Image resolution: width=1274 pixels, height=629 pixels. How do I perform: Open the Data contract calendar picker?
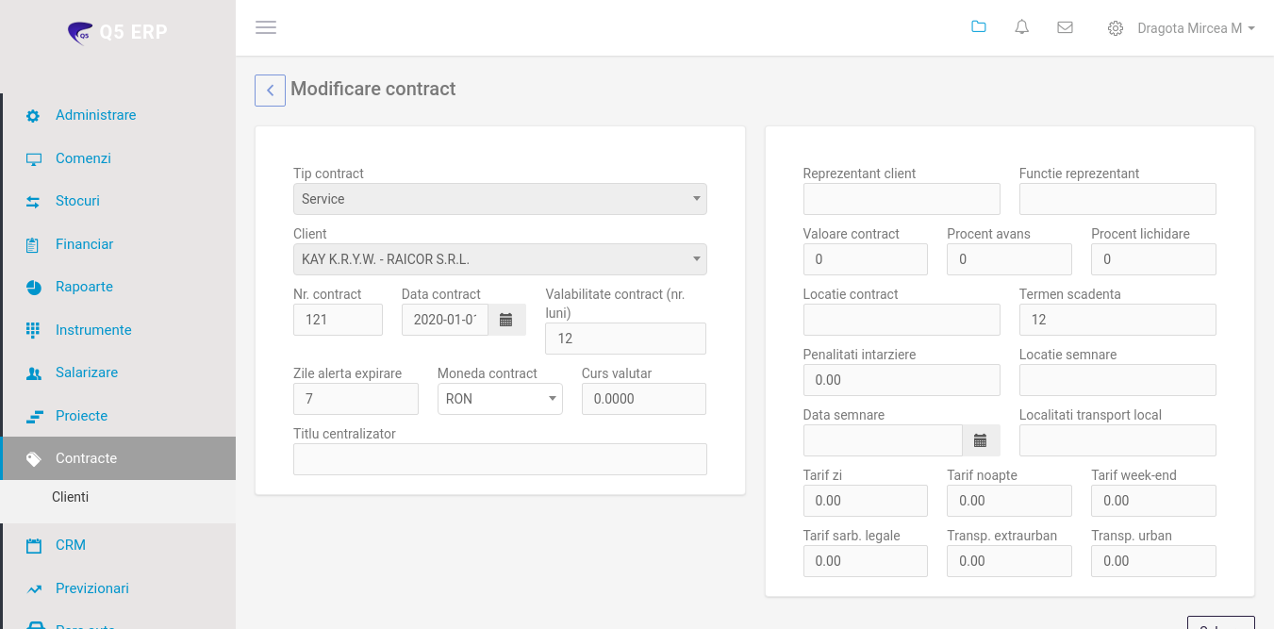pos(505,320)
